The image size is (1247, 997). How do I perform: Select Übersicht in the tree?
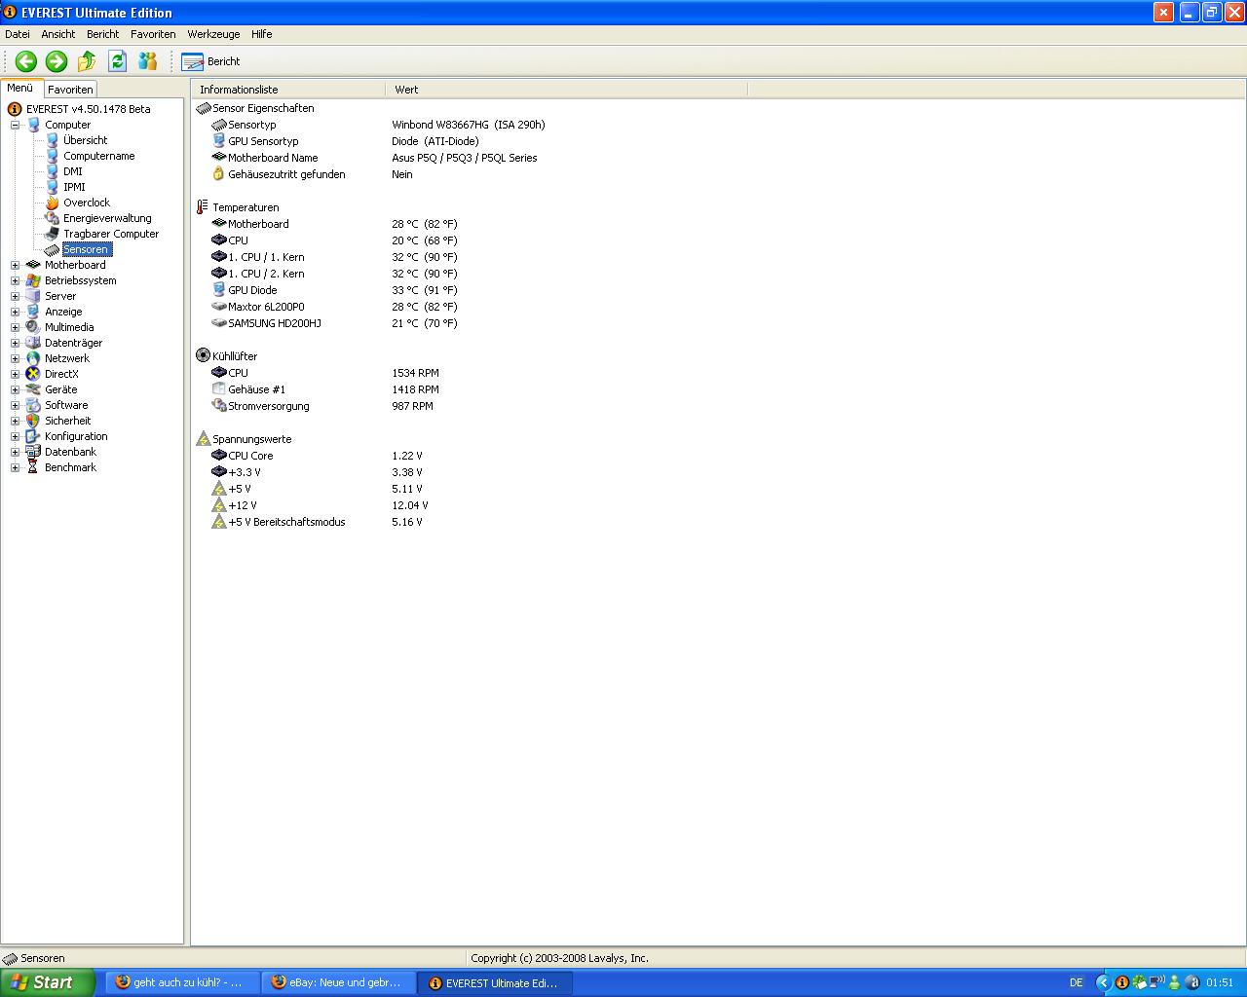(85, 140)
